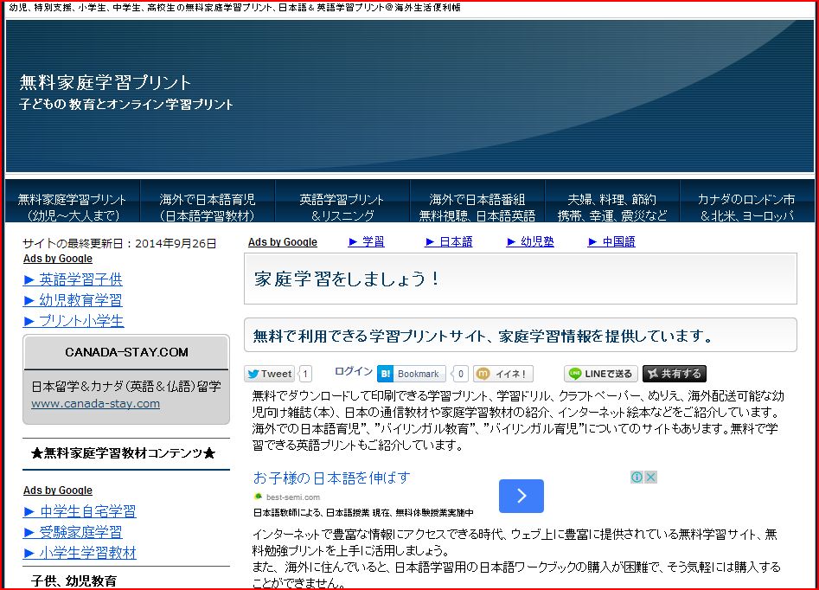Click the 幼児教育学習 sidebar link
This screenshot has height=590, width=819.
(x=74, y=300)
